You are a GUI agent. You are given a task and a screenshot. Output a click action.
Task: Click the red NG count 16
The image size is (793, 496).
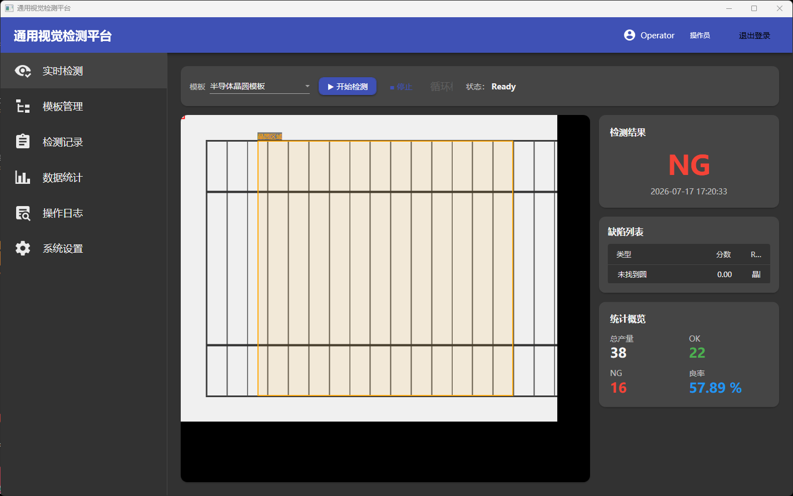pos(618,388)
